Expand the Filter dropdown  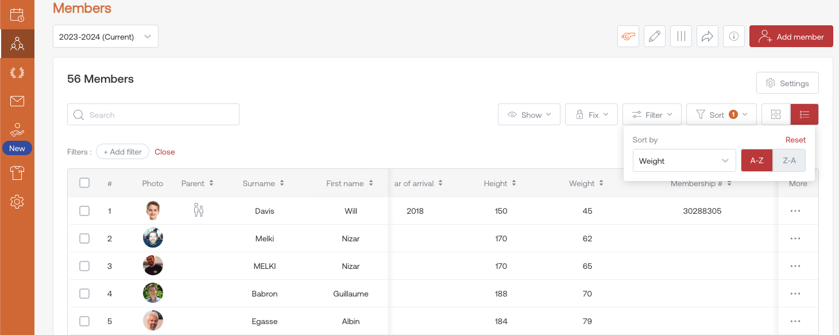point(652,114)
